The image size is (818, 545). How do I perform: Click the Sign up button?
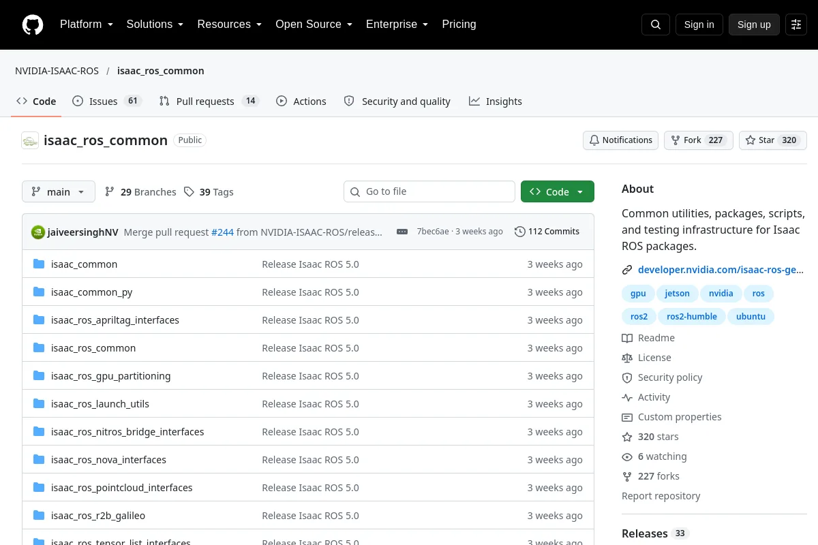pyautogui.click(x=754, y=25)
